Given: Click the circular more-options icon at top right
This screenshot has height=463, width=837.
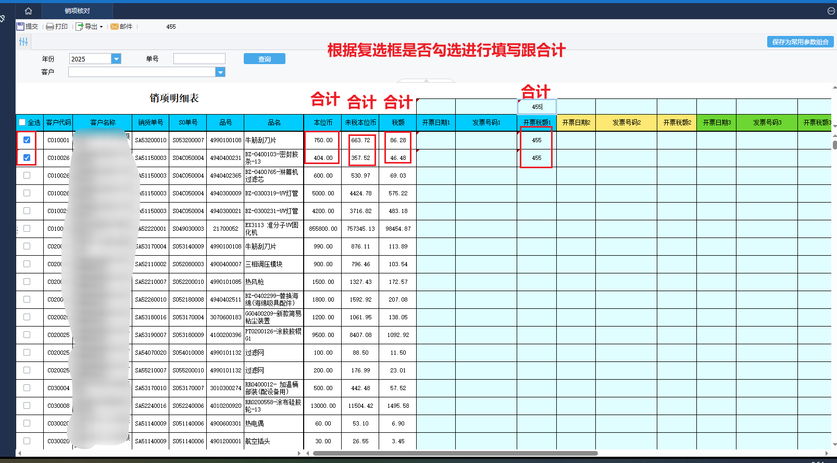Looking at the screenshot, I should 831,10.
